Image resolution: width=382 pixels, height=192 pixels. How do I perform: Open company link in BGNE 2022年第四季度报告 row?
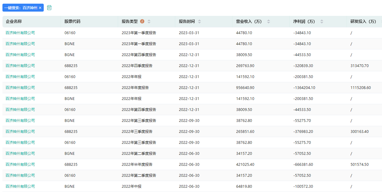point(20,55)
